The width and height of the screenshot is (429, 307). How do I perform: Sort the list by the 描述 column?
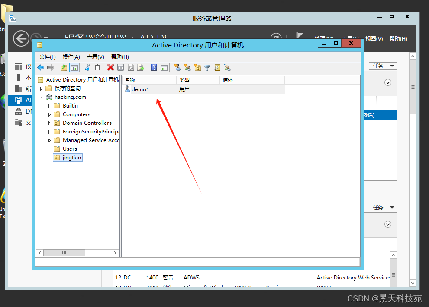(x=252, y=80)
